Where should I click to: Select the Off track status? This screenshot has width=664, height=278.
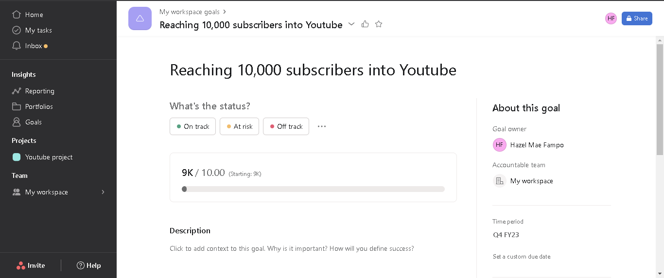tap(286, 126)
